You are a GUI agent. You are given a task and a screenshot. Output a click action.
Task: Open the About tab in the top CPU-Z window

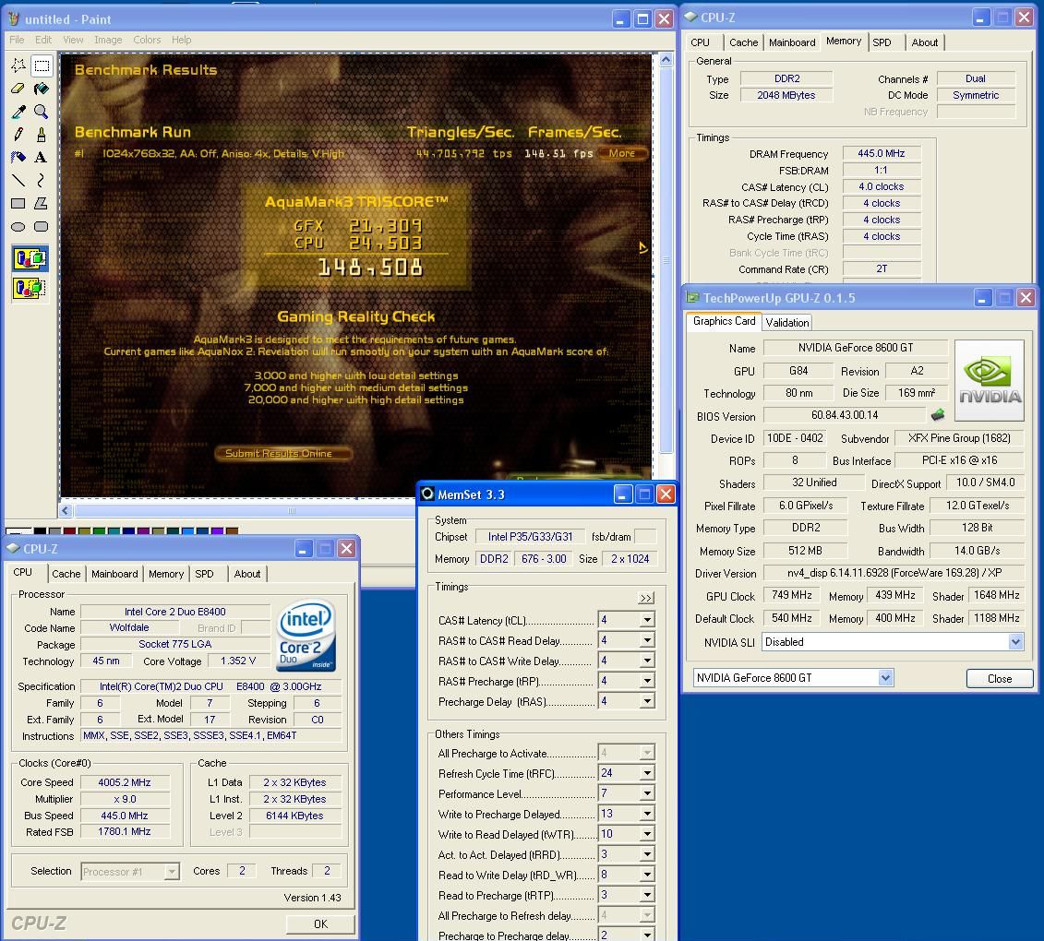click(x=924, y=42)
